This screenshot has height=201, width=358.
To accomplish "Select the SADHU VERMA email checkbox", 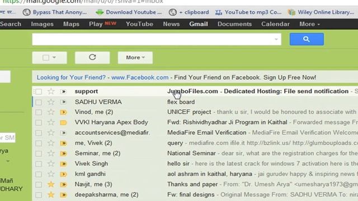I will click(x=39, y=102).
